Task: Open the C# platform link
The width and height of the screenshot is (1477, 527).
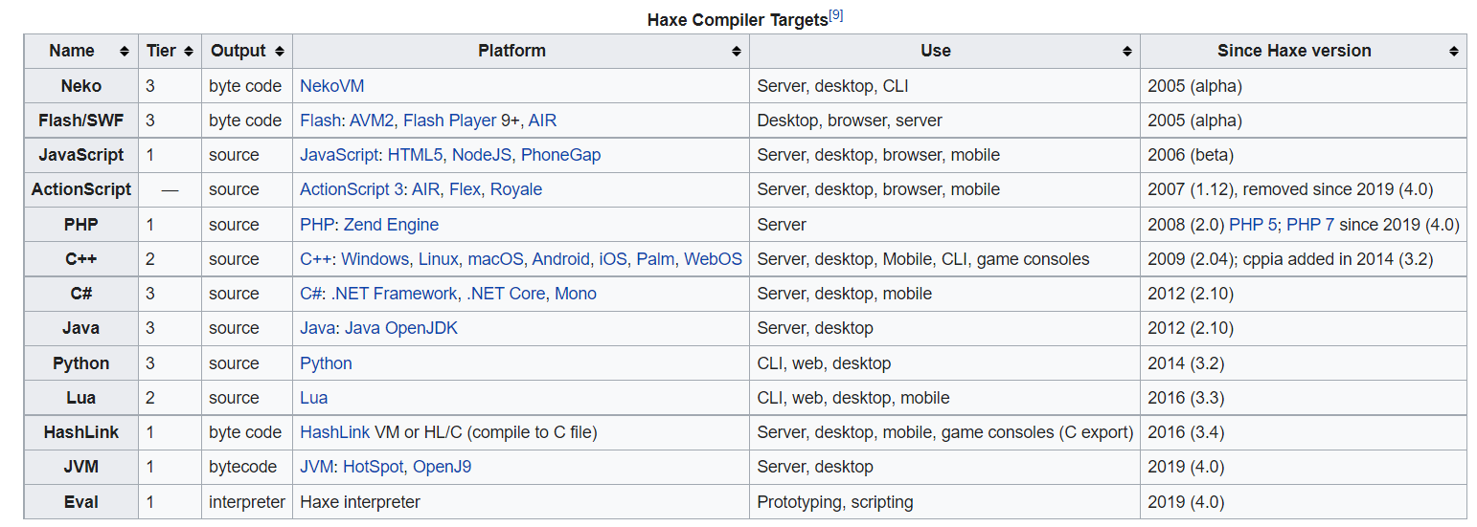Action: [310, 294]
